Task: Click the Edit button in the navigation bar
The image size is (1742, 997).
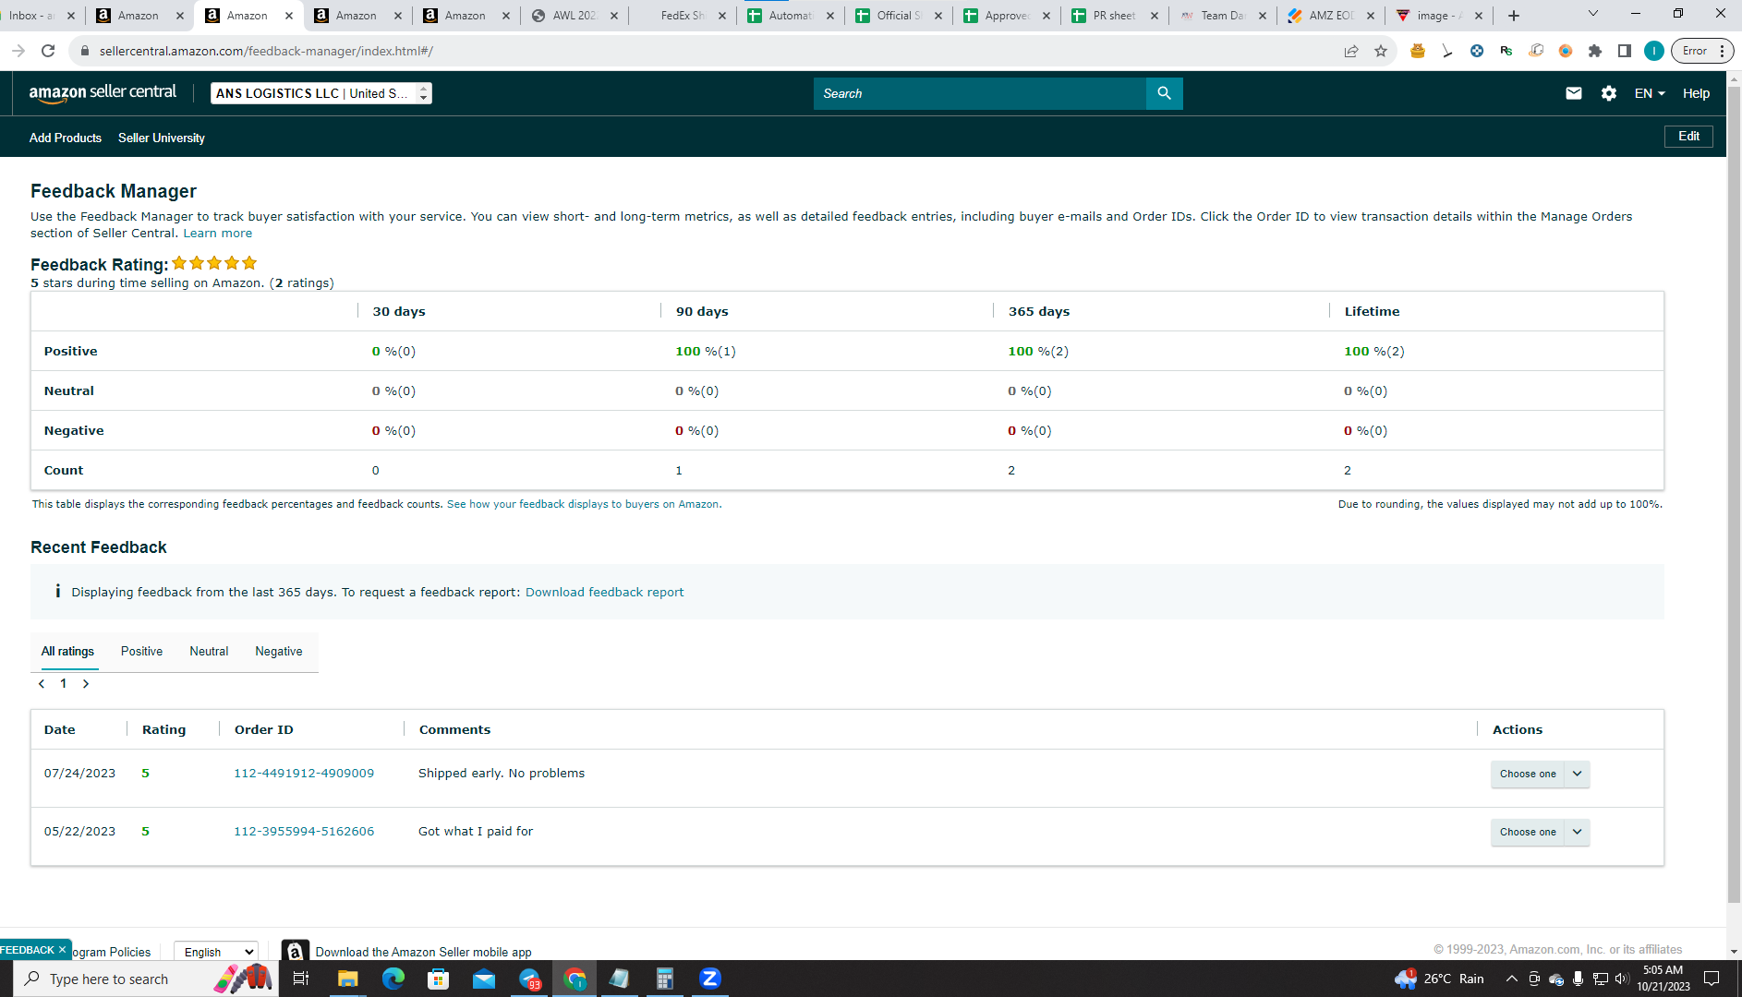Action: coord(1688,137)
